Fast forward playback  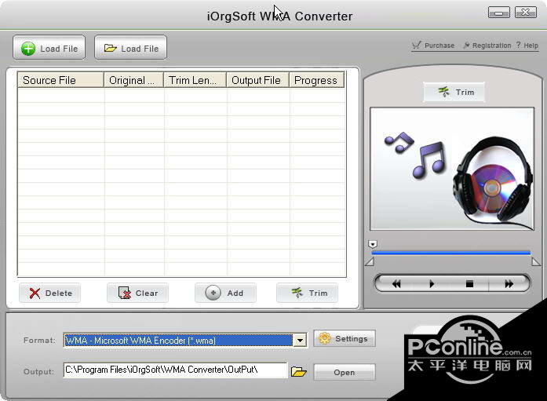click(509, 284)
